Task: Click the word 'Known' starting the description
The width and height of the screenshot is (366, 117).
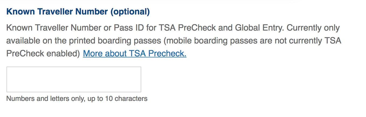Action: tap(18, 28)
